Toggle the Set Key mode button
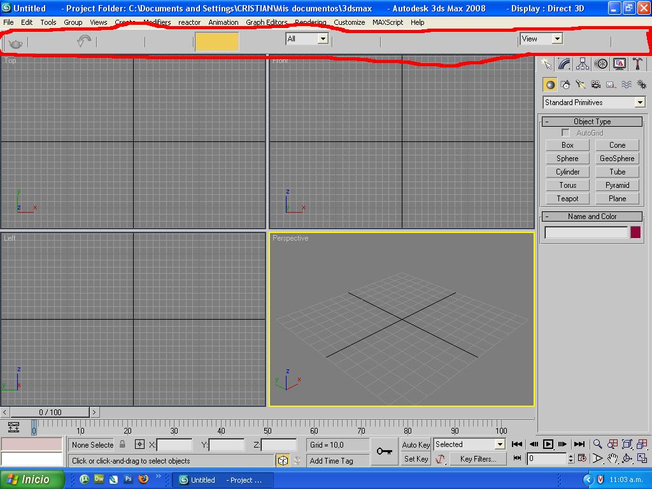Viewport: 652px width, 489px height. (416, 458)
